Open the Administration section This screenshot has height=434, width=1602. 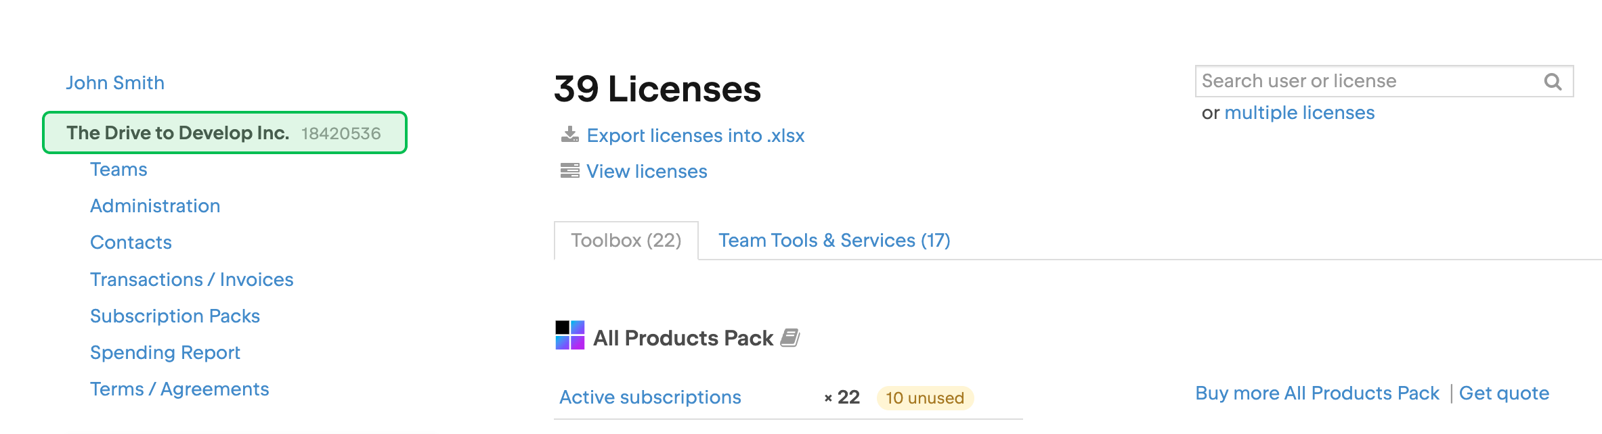pyautogui.click(x=155, y=206)
